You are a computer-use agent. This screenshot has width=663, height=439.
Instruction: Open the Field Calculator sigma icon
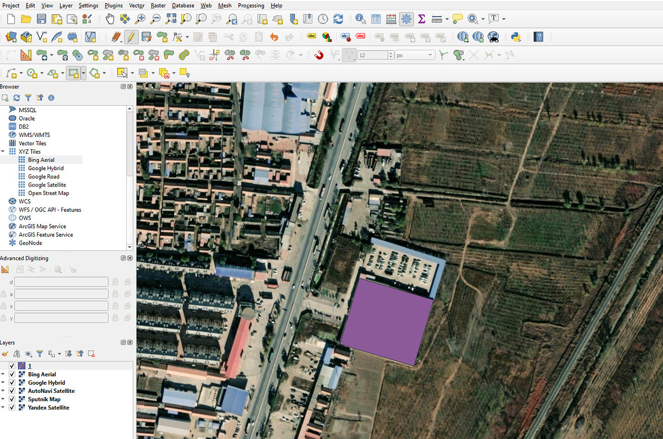click(421, 19)
